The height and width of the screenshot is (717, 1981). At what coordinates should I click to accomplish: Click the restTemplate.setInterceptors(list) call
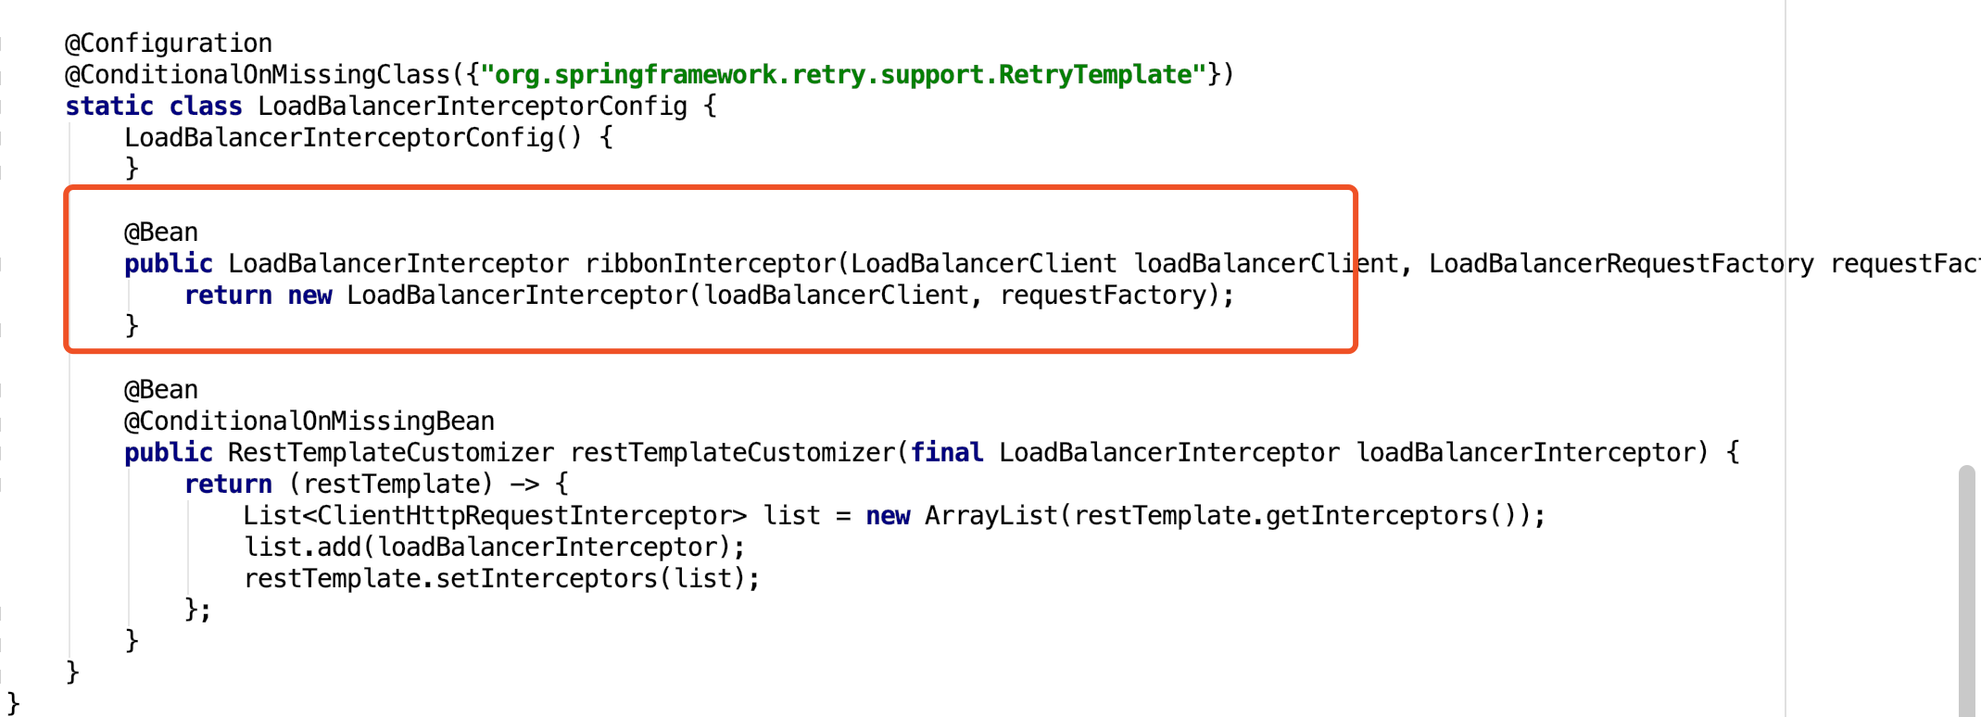(x=501, y=579)
